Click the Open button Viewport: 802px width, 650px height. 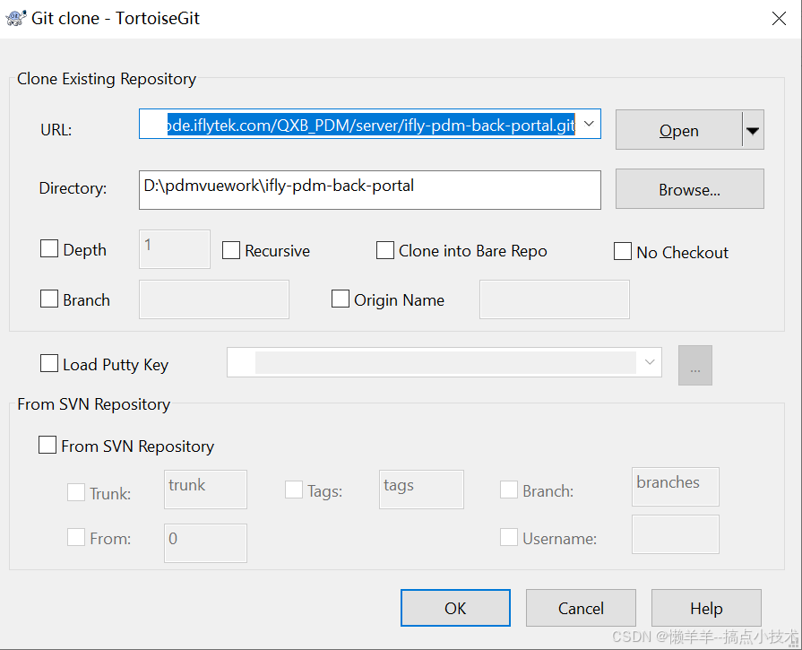point(678,130)
